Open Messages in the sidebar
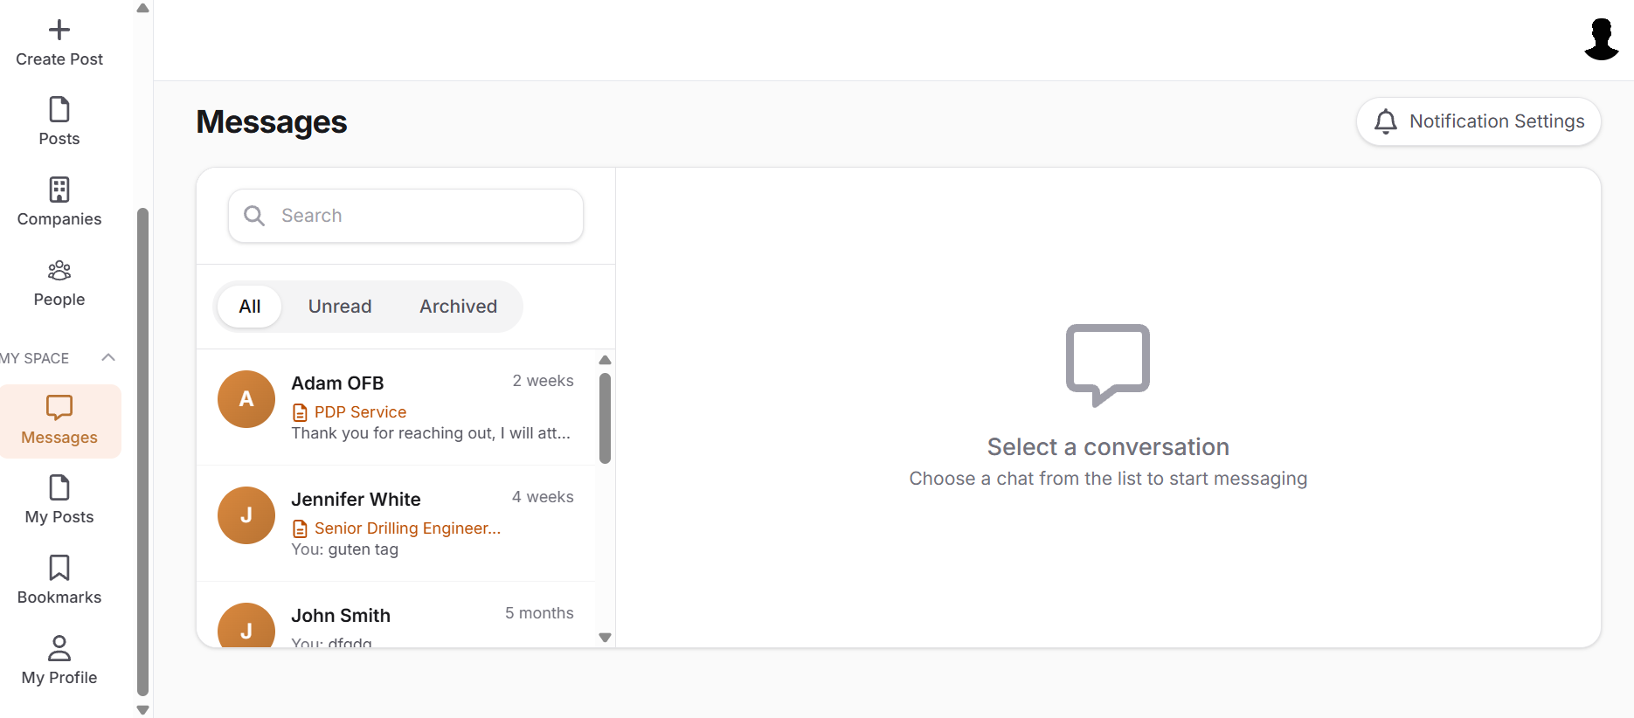The height and width of the screenshot is (718, 1634). pos(59,421)
